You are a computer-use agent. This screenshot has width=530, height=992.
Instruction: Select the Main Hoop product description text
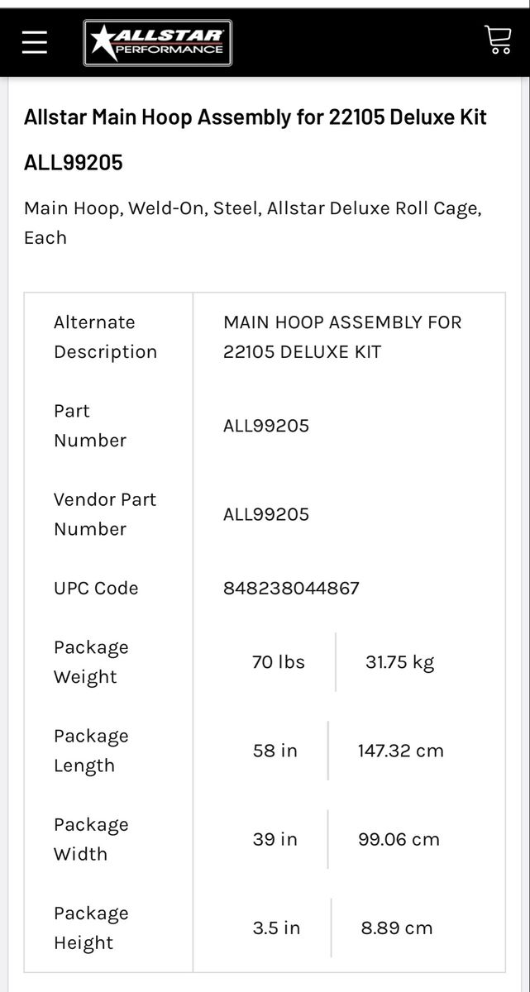coord(253,222)
